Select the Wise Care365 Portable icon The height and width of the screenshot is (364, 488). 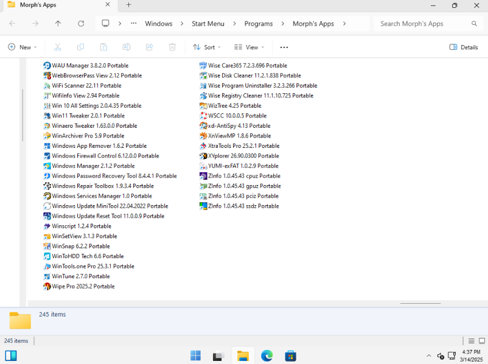click(203, 66)
